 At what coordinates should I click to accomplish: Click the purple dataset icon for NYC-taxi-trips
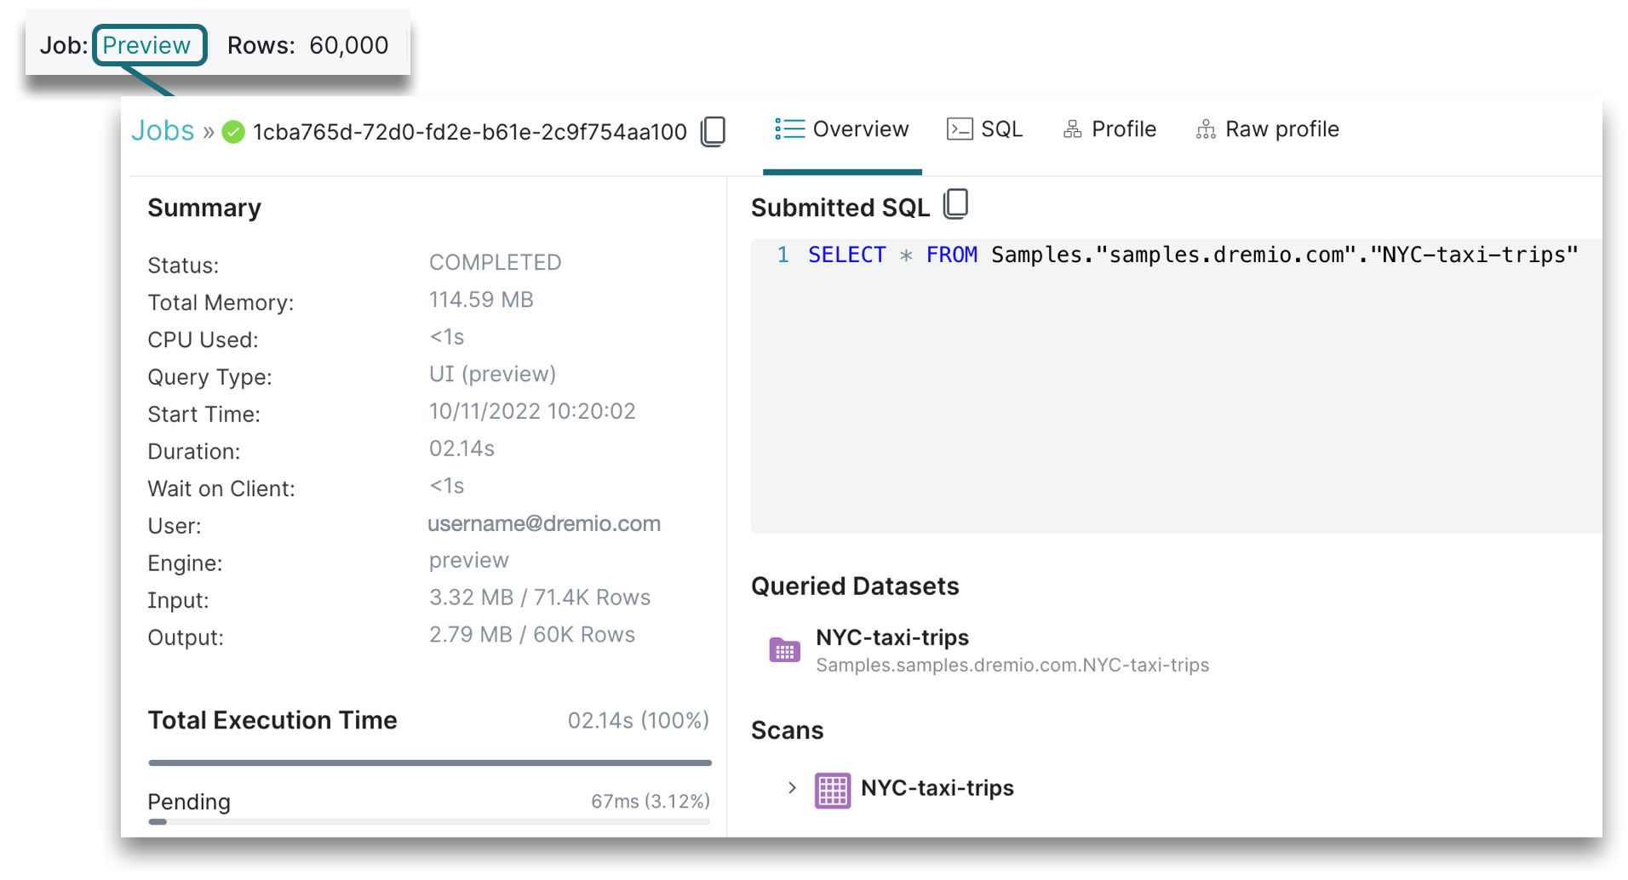tap(783, 650)
